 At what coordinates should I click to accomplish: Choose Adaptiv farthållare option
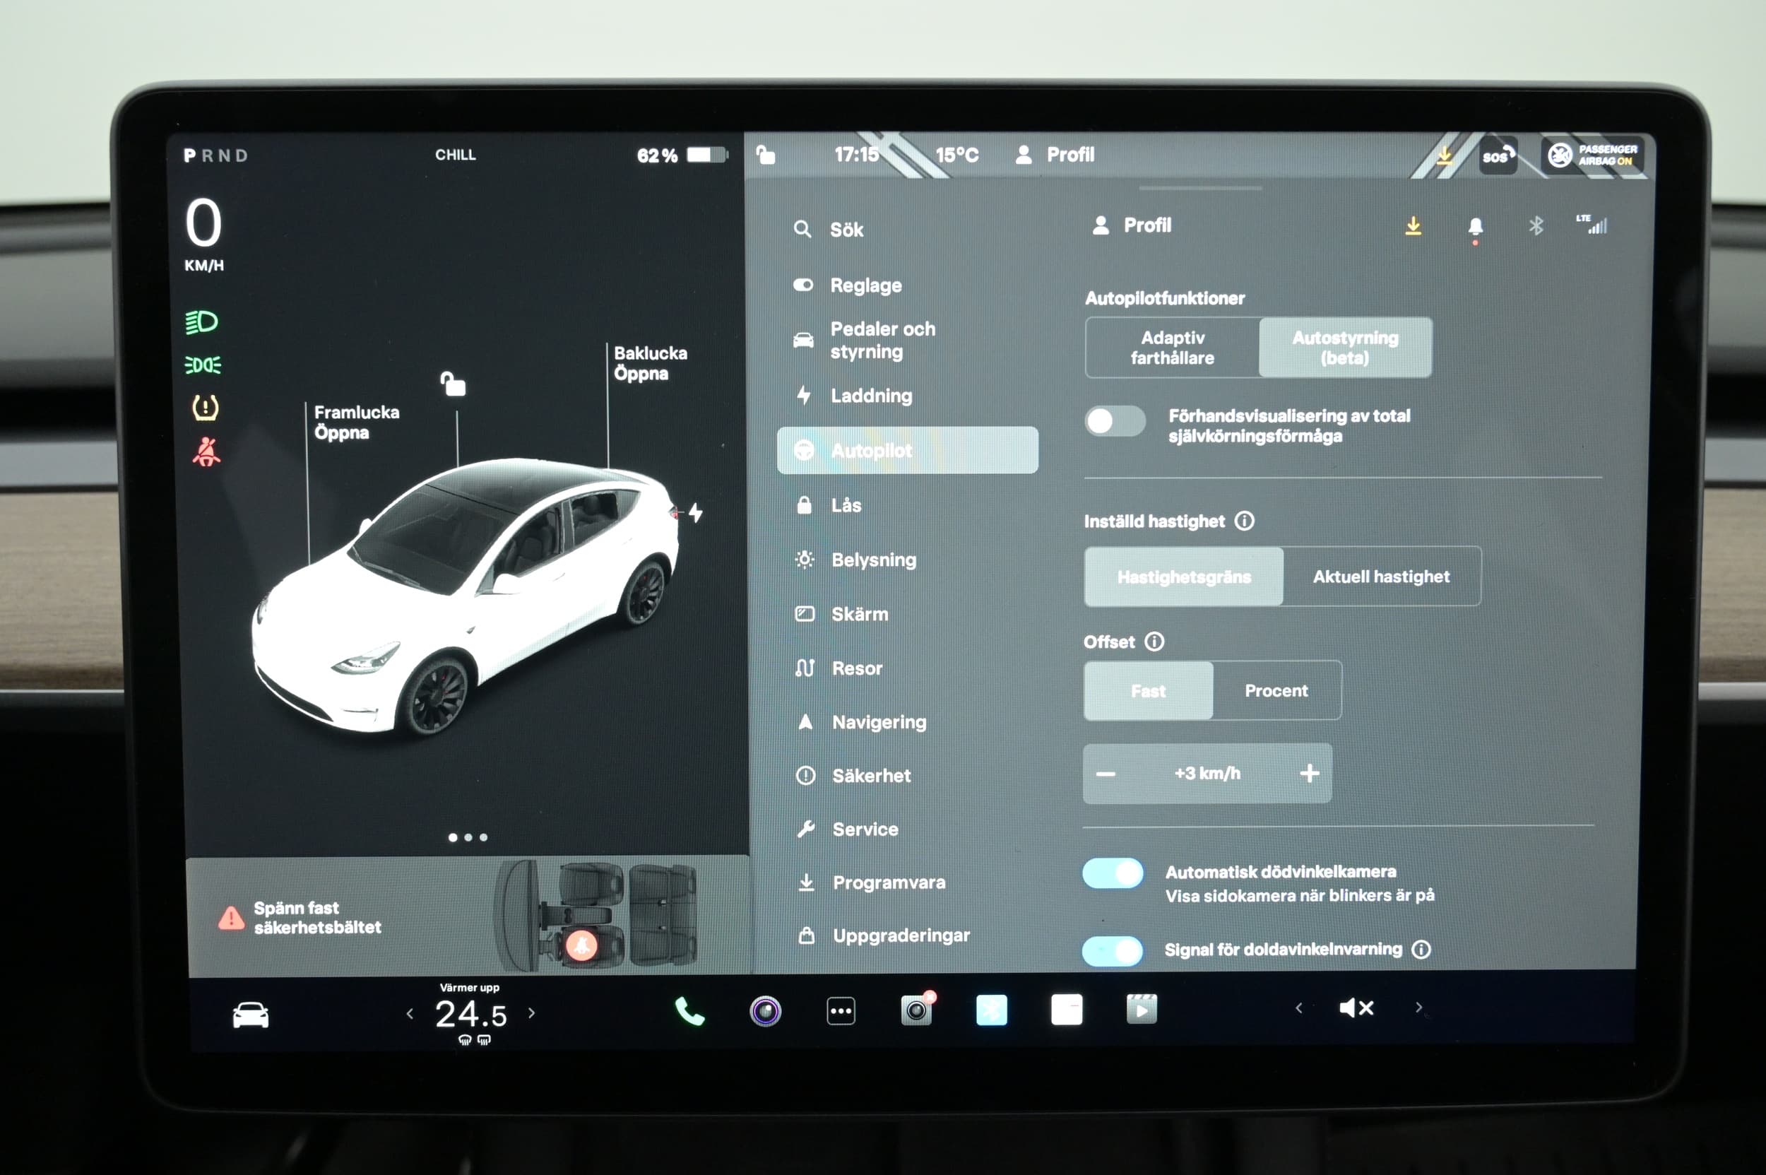point(1172,348)
